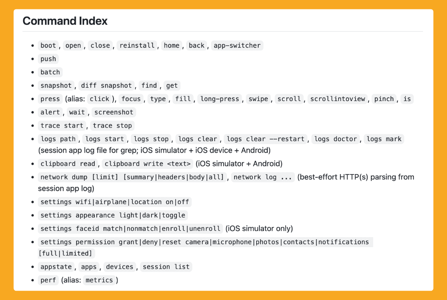Click the 'metrics' alias code tag
Screen dimensions: 447x300
[x=99, y=281]
